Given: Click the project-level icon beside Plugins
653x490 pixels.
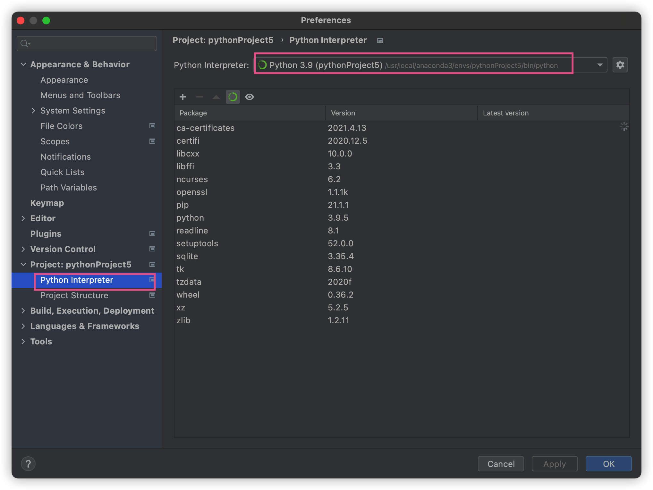Looking at the screenshot, I should pyautogui.click(x=152, y=234).
